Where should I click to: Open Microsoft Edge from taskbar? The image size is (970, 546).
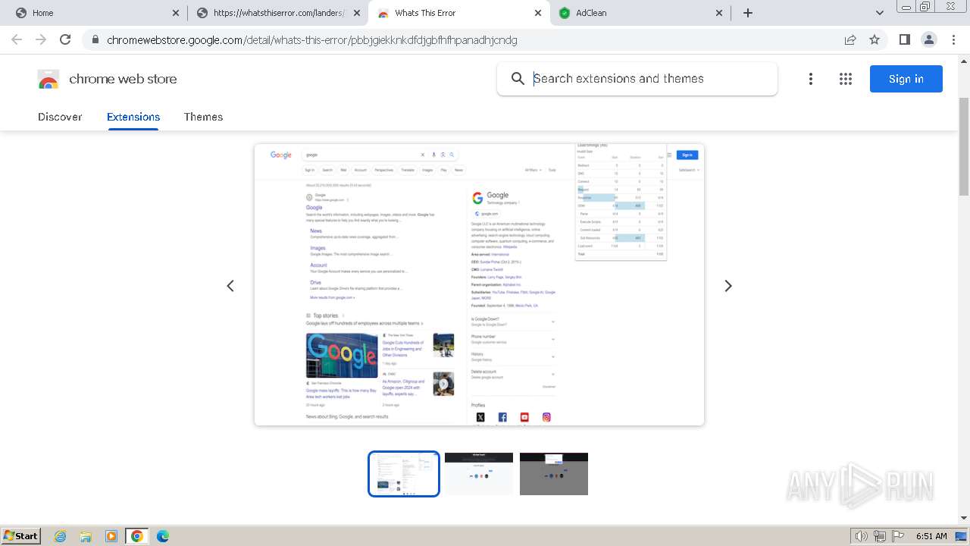click(x=162, y=536)
